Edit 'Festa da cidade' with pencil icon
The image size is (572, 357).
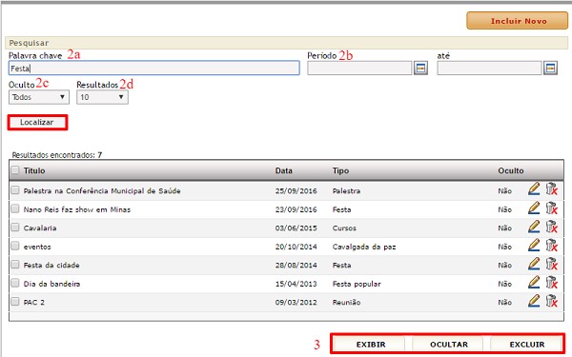(534, 264)
